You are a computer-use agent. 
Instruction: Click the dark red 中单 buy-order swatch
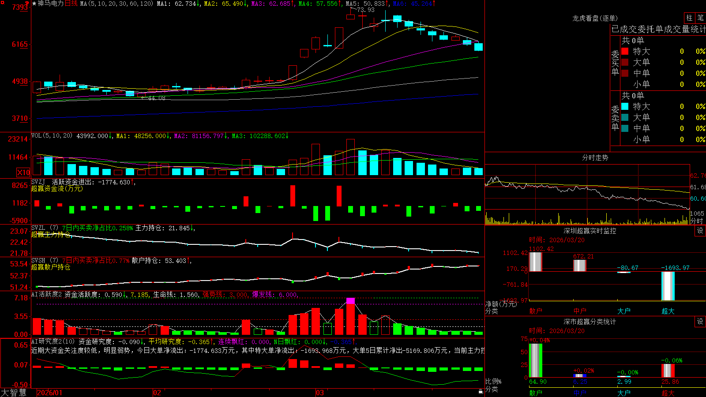point(625,73)
